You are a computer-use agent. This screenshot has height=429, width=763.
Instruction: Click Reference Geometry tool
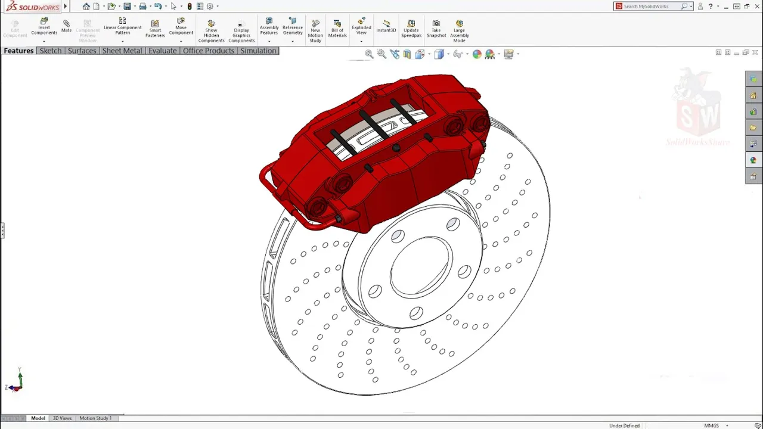tap(292, 27)
